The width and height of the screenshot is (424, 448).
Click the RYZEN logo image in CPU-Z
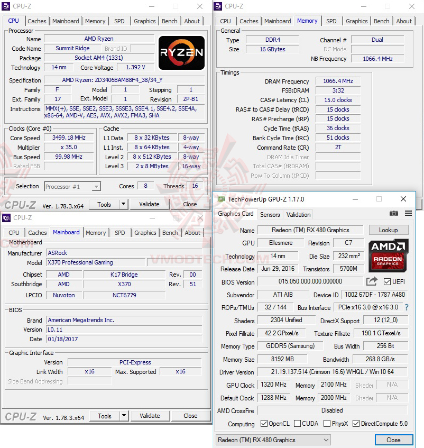click(x=181, y=53)
